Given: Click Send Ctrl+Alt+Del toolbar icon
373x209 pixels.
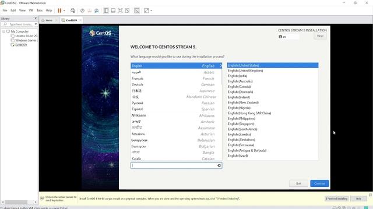Looking at the screenshot, I should pyautogui.click(x=73, y=10).
